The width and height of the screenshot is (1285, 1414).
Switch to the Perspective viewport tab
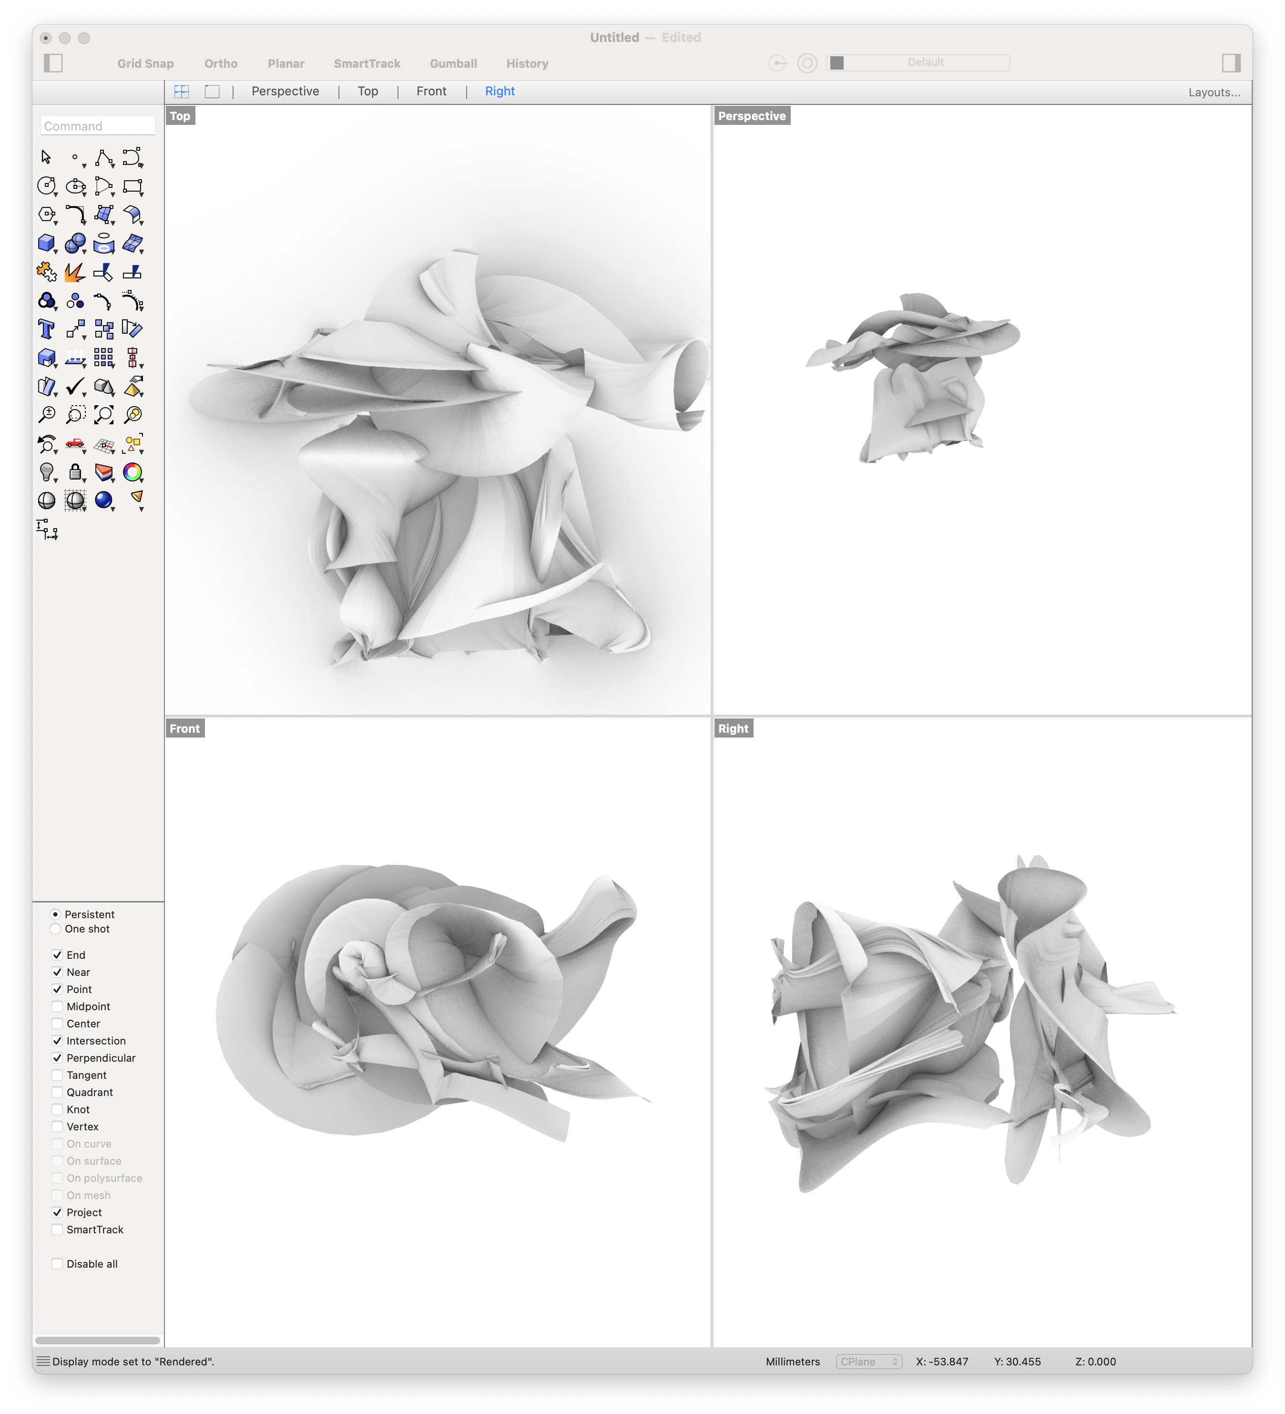282,91
